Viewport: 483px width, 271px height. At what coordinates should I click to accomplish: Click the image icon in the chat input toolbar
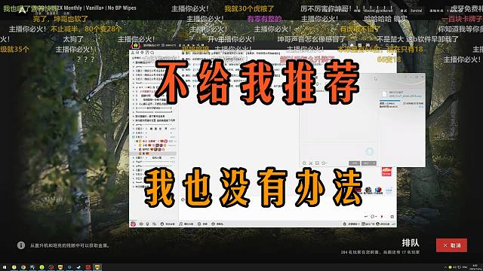[x=317, y=163]
